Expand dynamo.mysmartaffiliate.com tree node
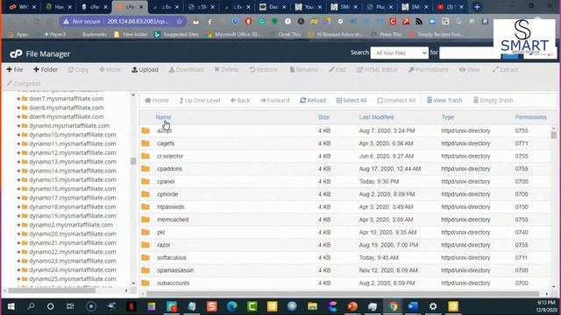 click(x=18, y=126)
